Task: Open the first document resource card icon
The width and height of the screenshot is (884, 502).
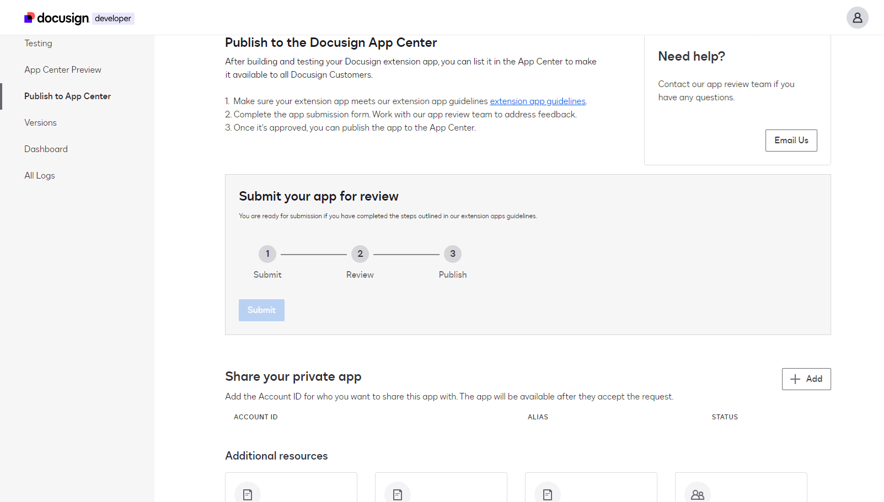Action: [x=248, y=494]
